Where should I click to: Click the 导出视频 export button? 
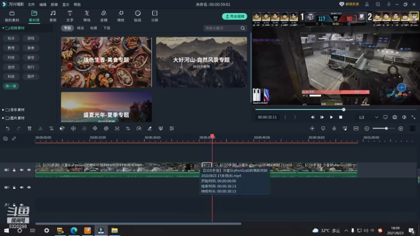235,16
